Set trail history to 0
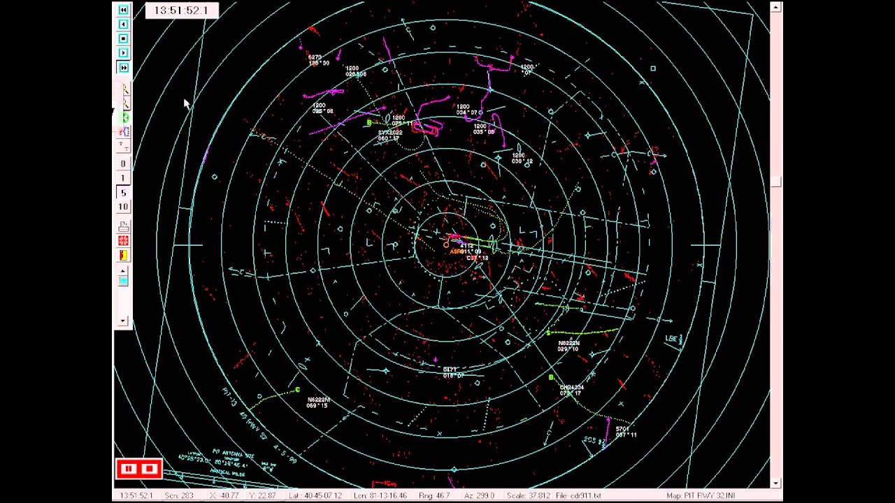 pos(123,163)
